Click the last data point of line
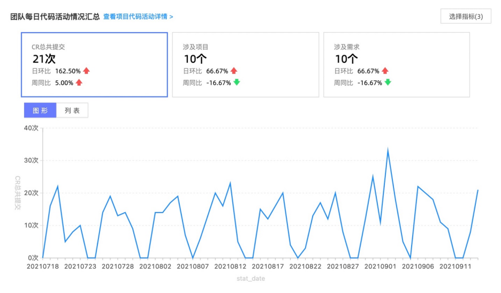Image resolution: width=501 pixels, height=293 pixels. pyautogui.click(x=477, y=190)
